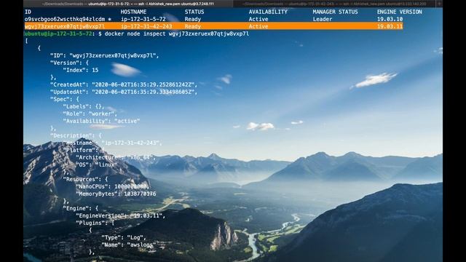Click the "UpdatedAt" timestamp line

[x=124, y=92]
